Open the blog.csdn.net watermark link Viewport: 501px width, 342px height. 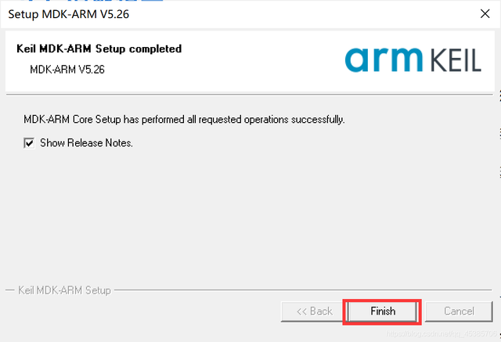[x=442, y=334]
